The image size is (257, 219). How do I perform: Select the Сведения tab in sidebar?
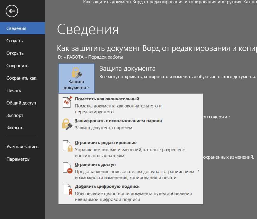pyautogui.click(x=23, y=28)
